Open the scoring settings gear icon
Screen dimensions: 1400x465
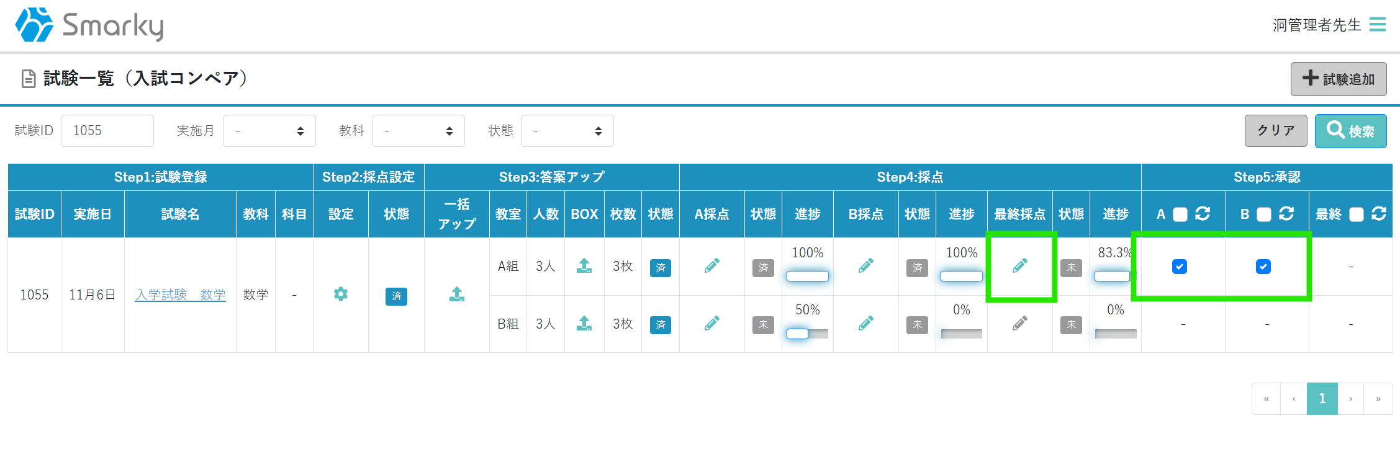[341, 294]
